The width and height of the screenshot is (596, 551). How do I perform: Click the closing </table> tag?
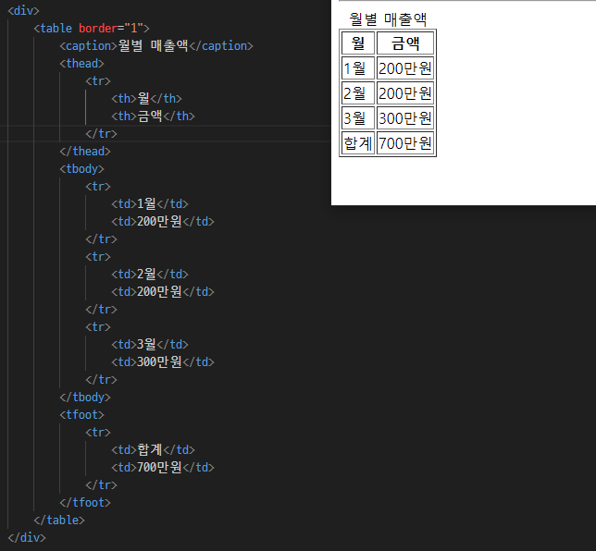(59, 520)
